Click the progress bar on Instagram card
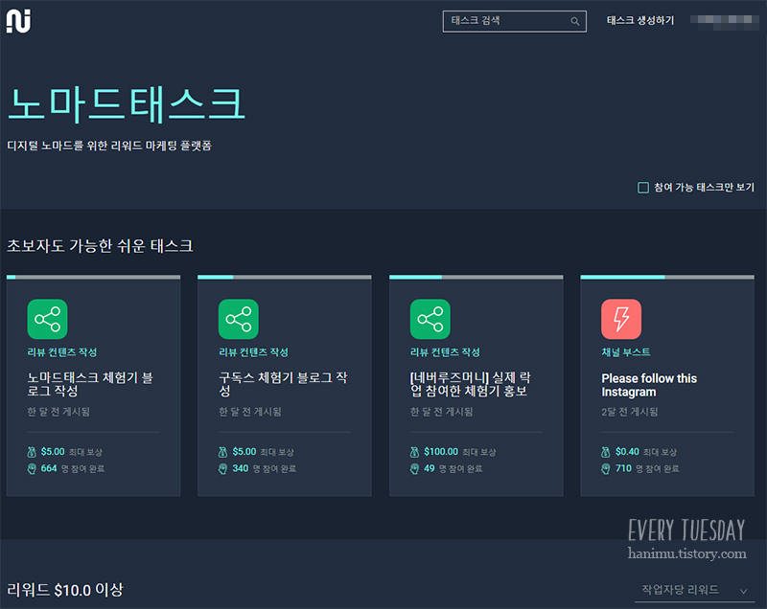The height and width of the screenshot is (609, 767). tap(667, 277)
